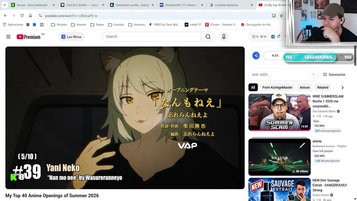Bookmark this page with the star icon

tap(281, 16)
